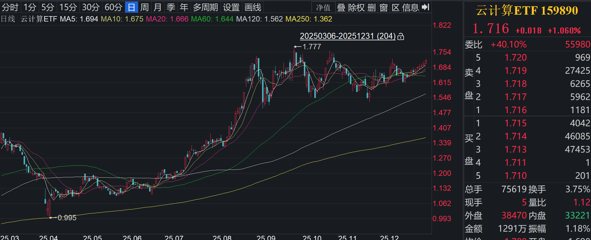Image resolution: width=591 pixels, height=240 pixels.
Task: Open the 设置 settings menu
Action: (231, 7)
